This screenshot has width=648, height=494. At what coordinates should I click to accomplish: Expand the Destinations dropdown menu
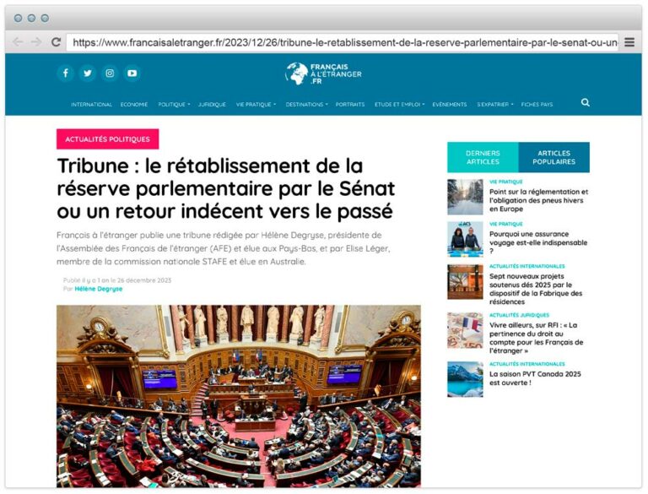pyautogui.click(x=306, y=104)
